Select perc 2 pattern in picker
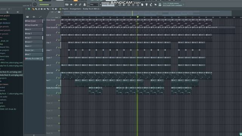The height and width of the screenshot is (136, 242). [x=34, y=46]
